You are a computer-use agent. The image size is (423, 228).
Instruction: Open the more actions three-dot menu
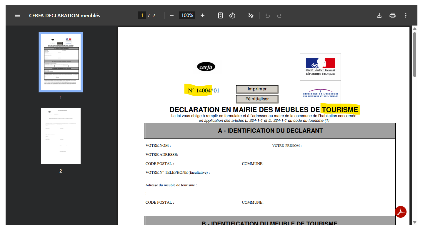click(x=406, y=16)
